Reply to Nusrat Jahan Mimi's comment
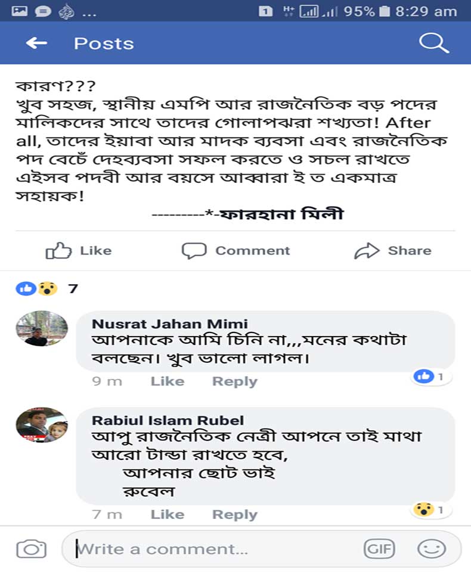This screenshot has width=471, height=572. pyautogui.click(x=234, y=381)
